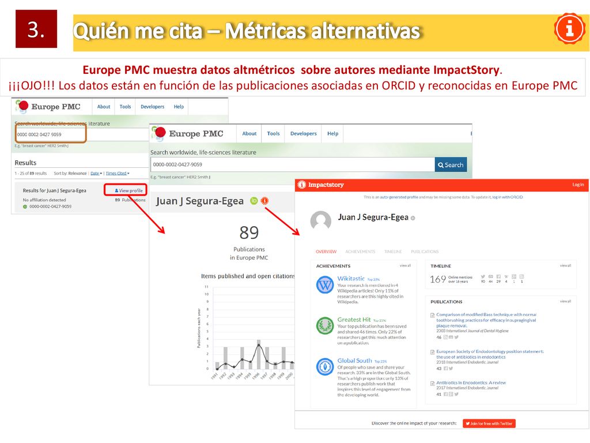Click the grey profile avatar in Impactstory

(320, 221)
